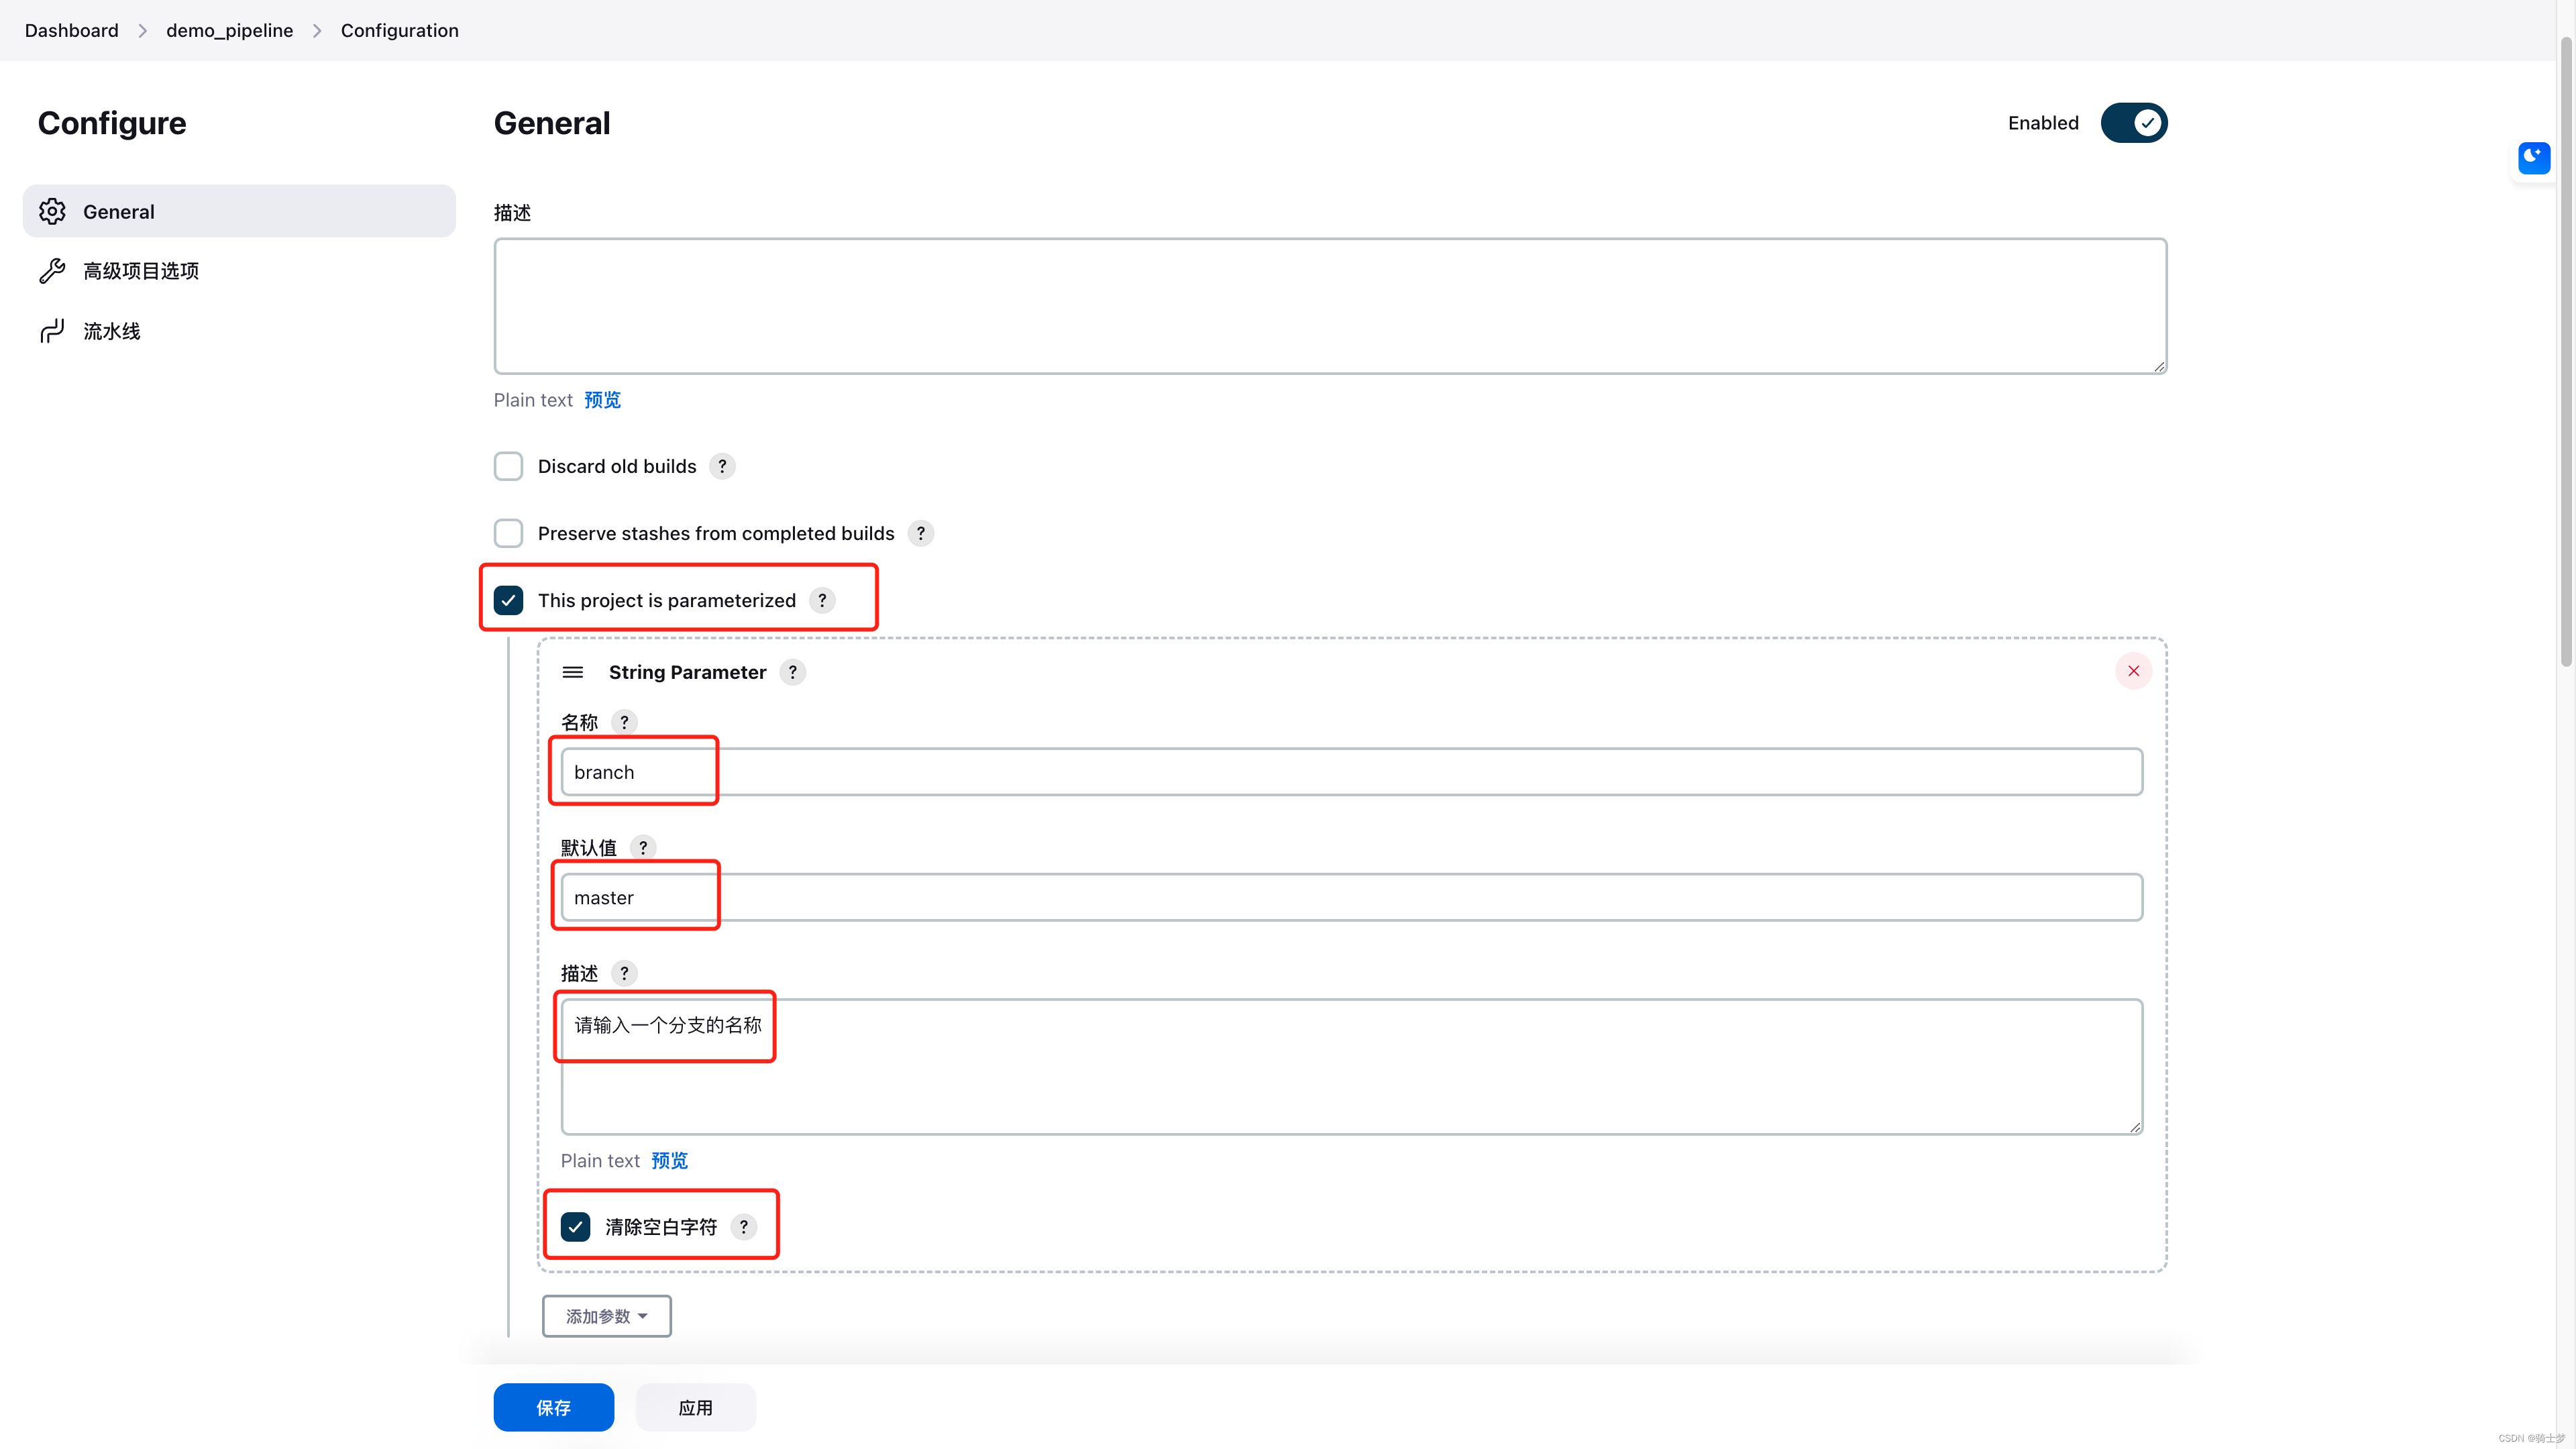Open help for This project is parameterized
The height and width of the screenshot is (1449, 2576).
(x=822, y=600)
